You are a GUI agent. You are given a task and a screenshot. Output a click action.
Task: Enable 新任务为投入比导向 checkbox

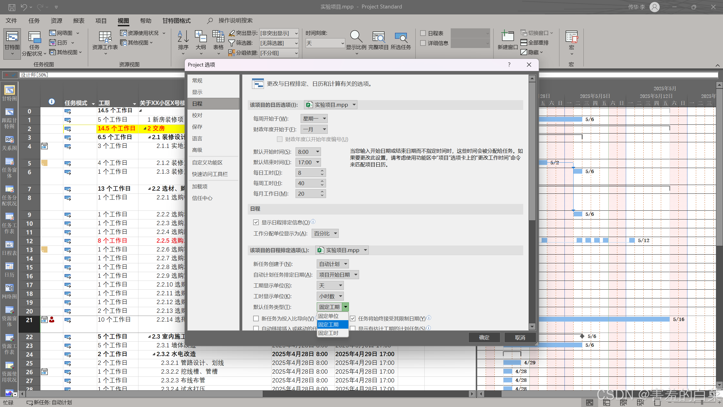256,318
